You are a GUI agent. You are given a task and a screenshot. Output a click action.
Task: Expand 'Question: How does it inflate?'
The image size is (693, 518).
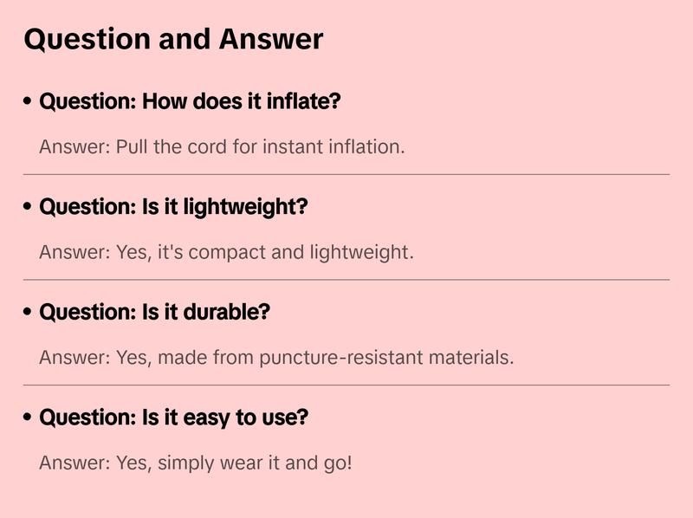190,101
